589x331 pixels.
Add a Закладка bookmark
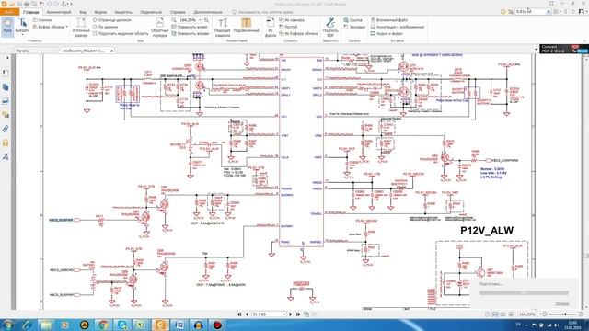coord(354,27)
